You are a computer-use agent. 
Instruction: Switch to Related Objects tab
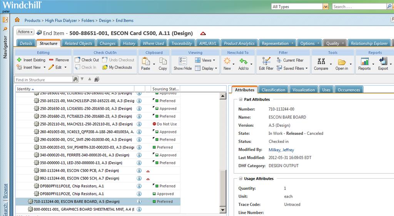[78, 43]
